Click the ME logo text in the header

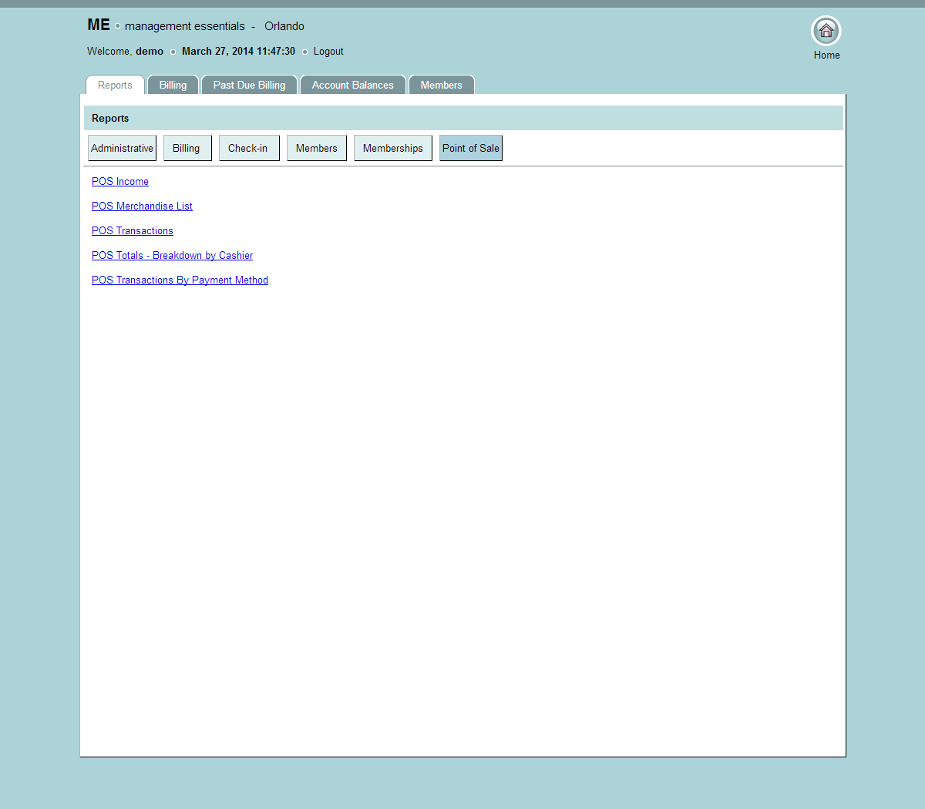pyautogui.click(x=99, y=25)
